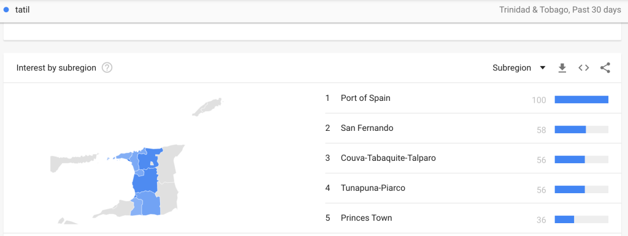This screenshot has height=236, width=628.
Task: Click the San Fernando interest bar
Action: point(581,130)
